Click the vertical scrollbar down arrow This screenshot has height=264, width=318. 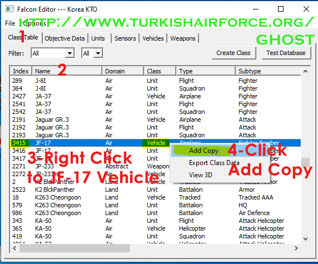(306, 239)
